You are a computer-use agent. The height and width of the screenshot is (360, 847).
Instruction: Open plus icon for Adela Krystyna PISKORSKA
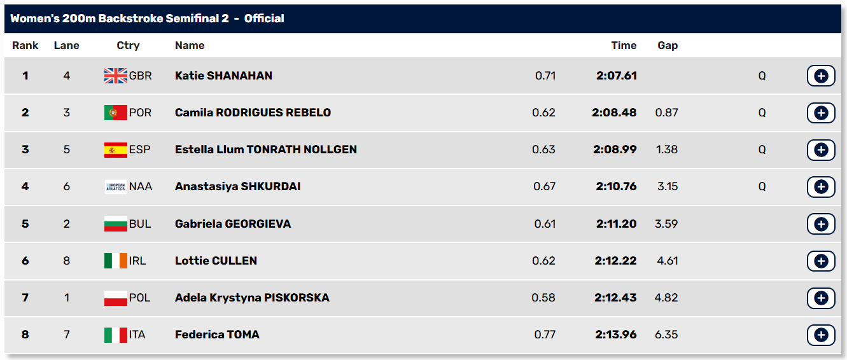click(x=821, y=298)
